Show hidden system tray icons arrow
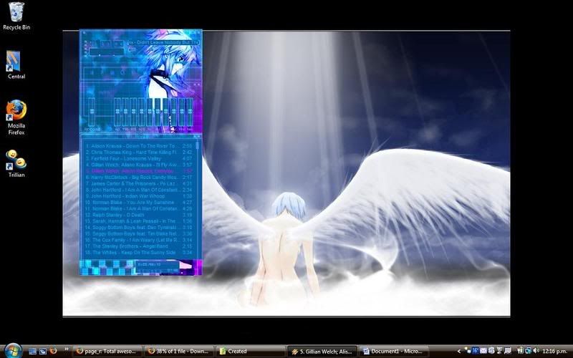Image resolution: width=573 pixels, height=358 pixels. click(459, 352)
